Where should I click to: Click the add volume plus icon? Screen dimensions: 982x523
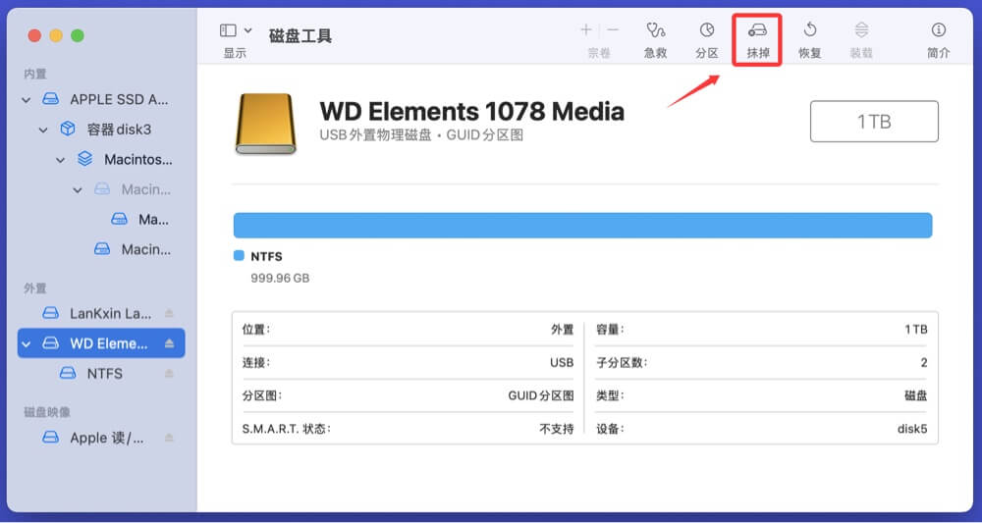[x=586, y=30]
